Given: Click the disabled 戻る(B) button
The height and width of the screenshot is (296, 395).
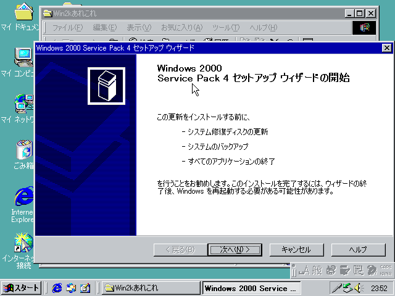Looking at the screenshot, I should point(180,250).
